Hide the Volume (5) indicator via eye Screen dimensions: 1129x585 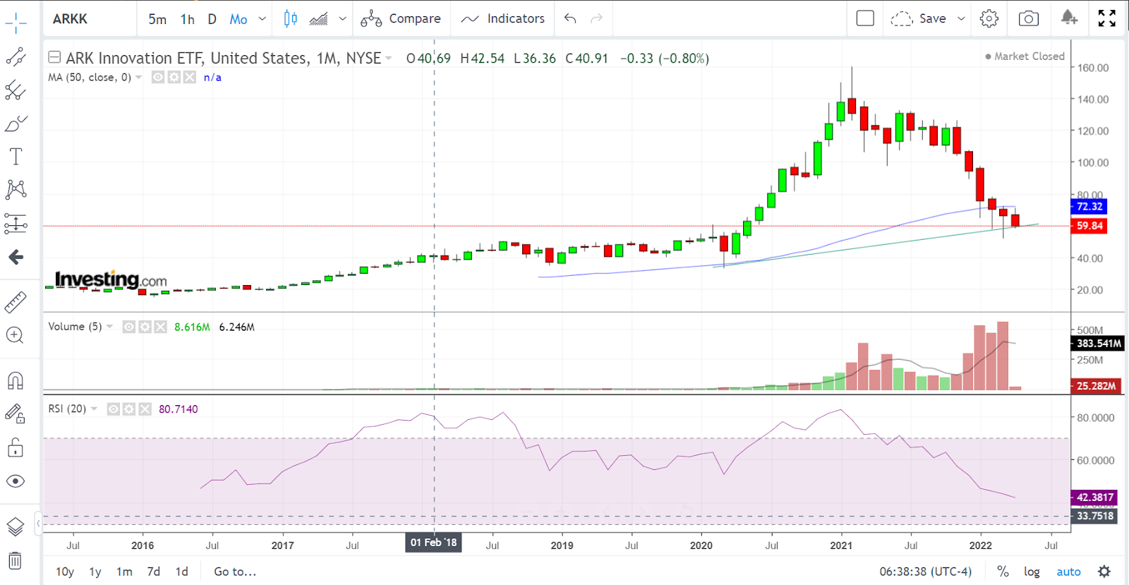tap(129, 327)
